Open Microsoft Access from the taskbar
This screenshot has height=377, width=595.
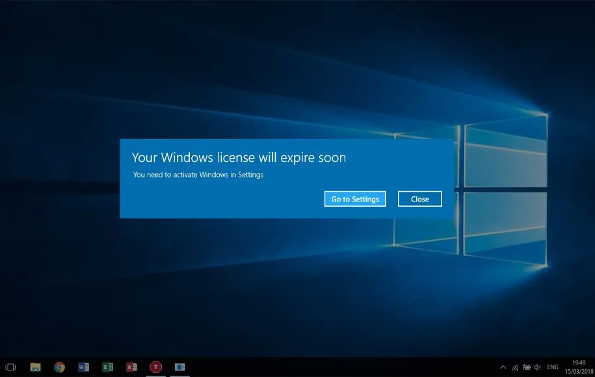131,367
